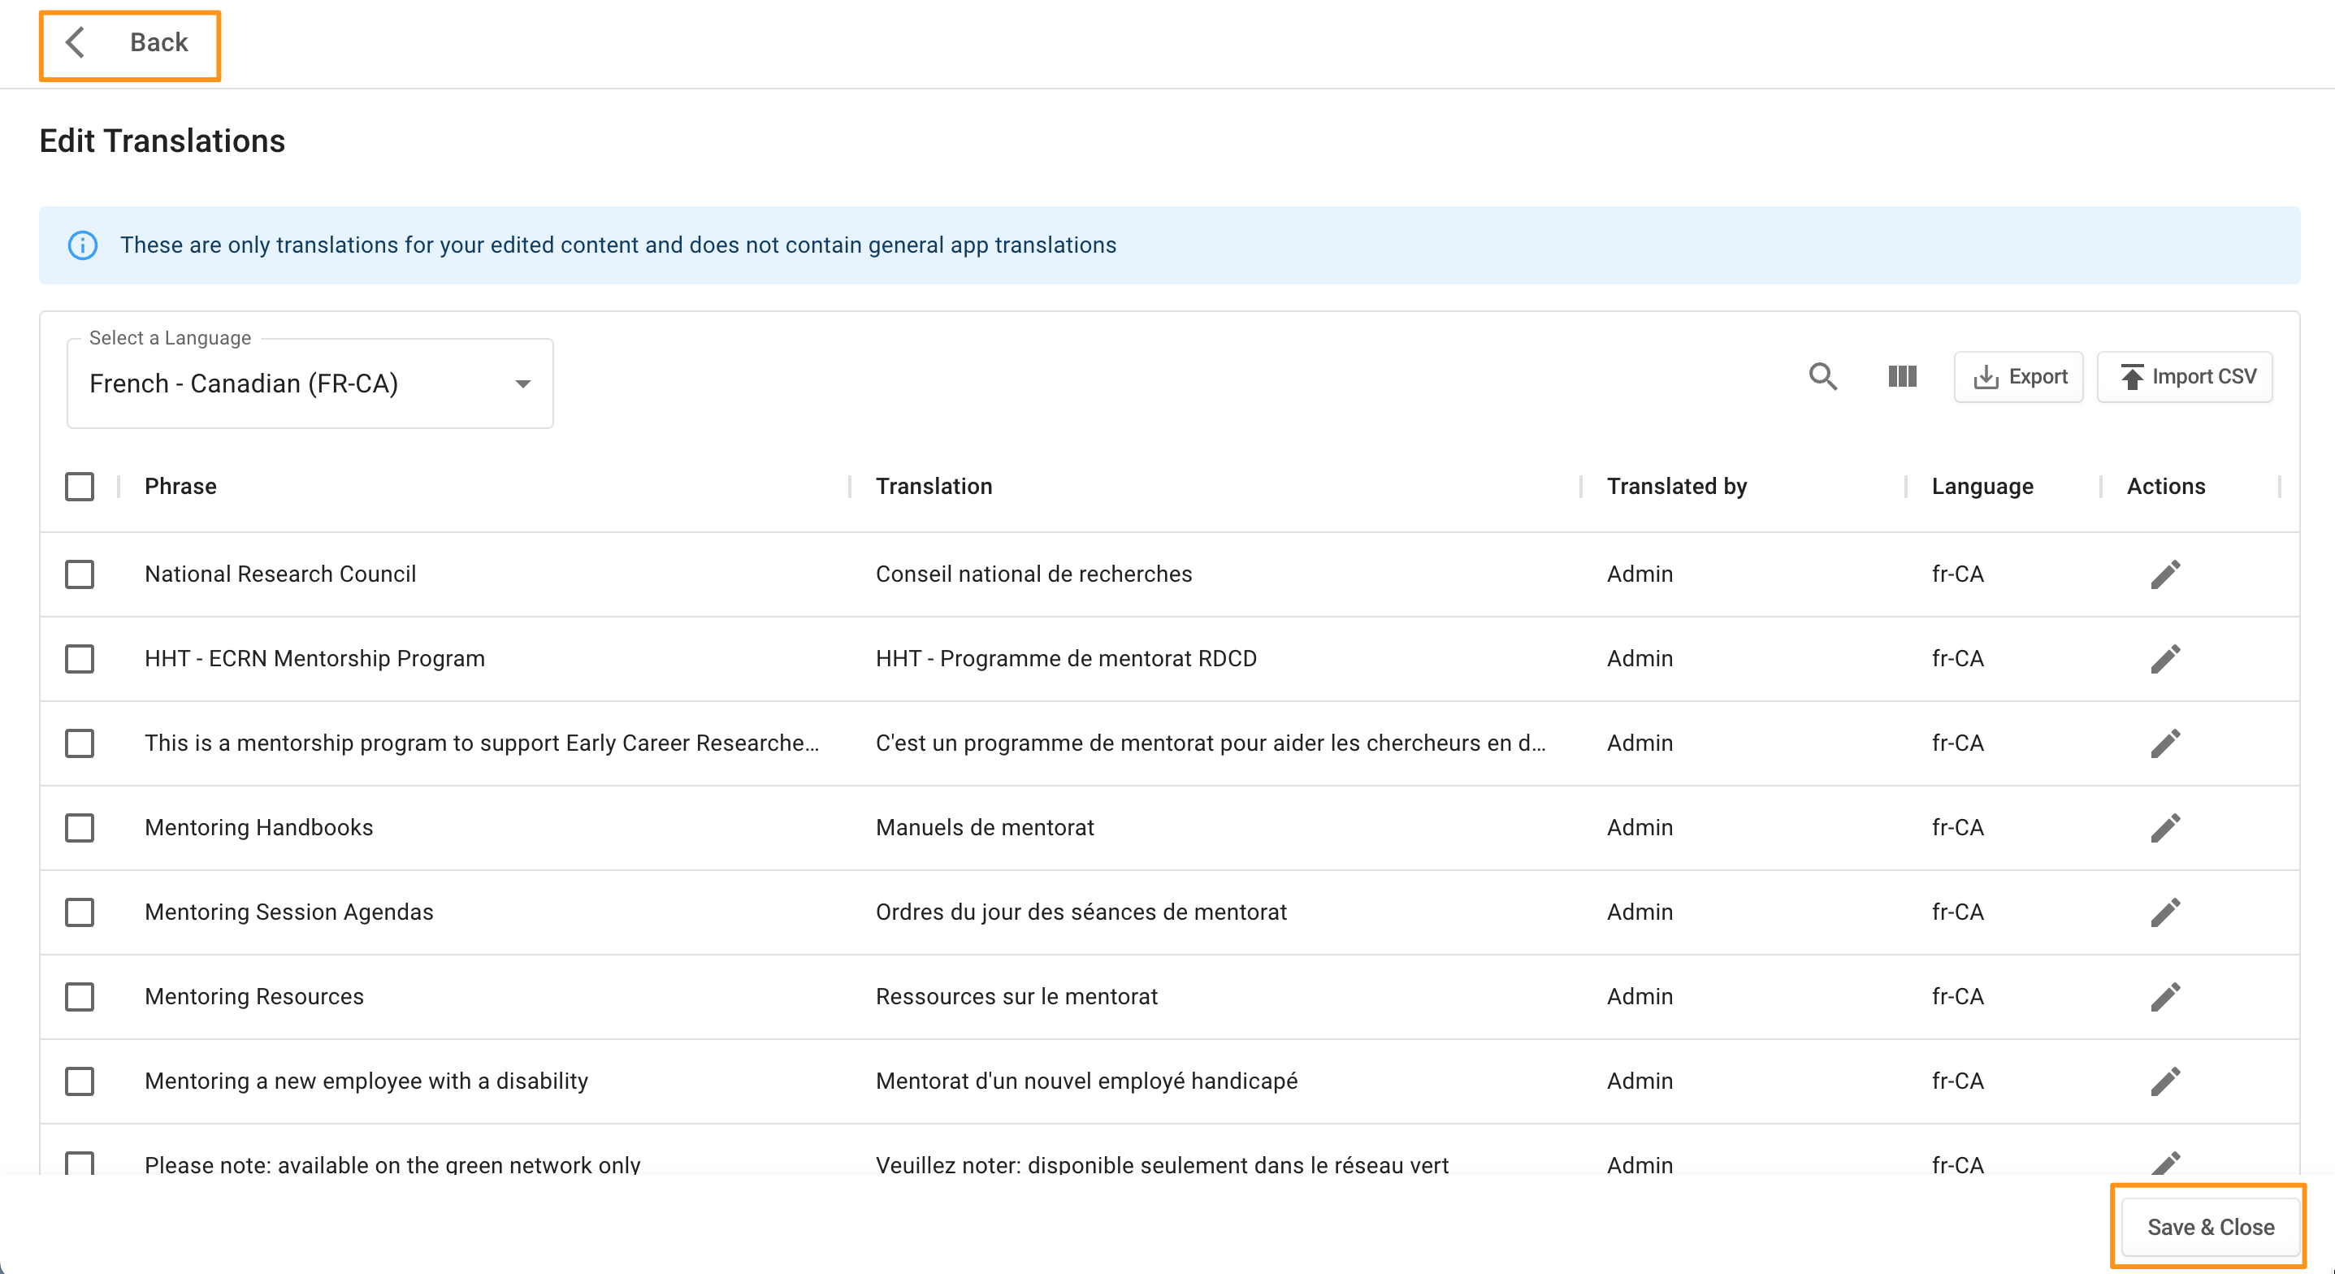Click the 'Mentoring Resources' phrase text
The width and height of the screenshot is (2335, 1274).
click(253, 996)
